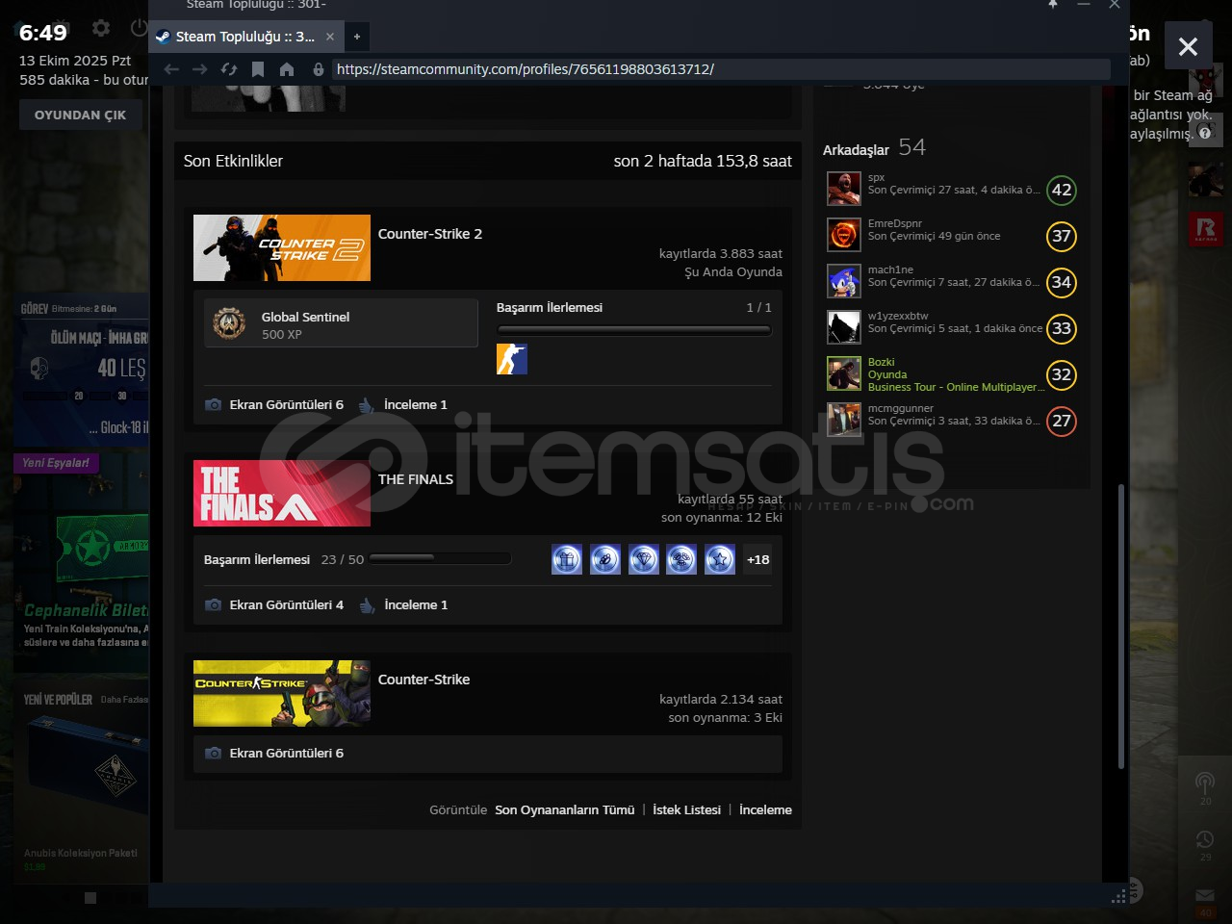Open the Counter-Strike 2 game banner
The image size is (1232, 924).
(x=282, y=247)
